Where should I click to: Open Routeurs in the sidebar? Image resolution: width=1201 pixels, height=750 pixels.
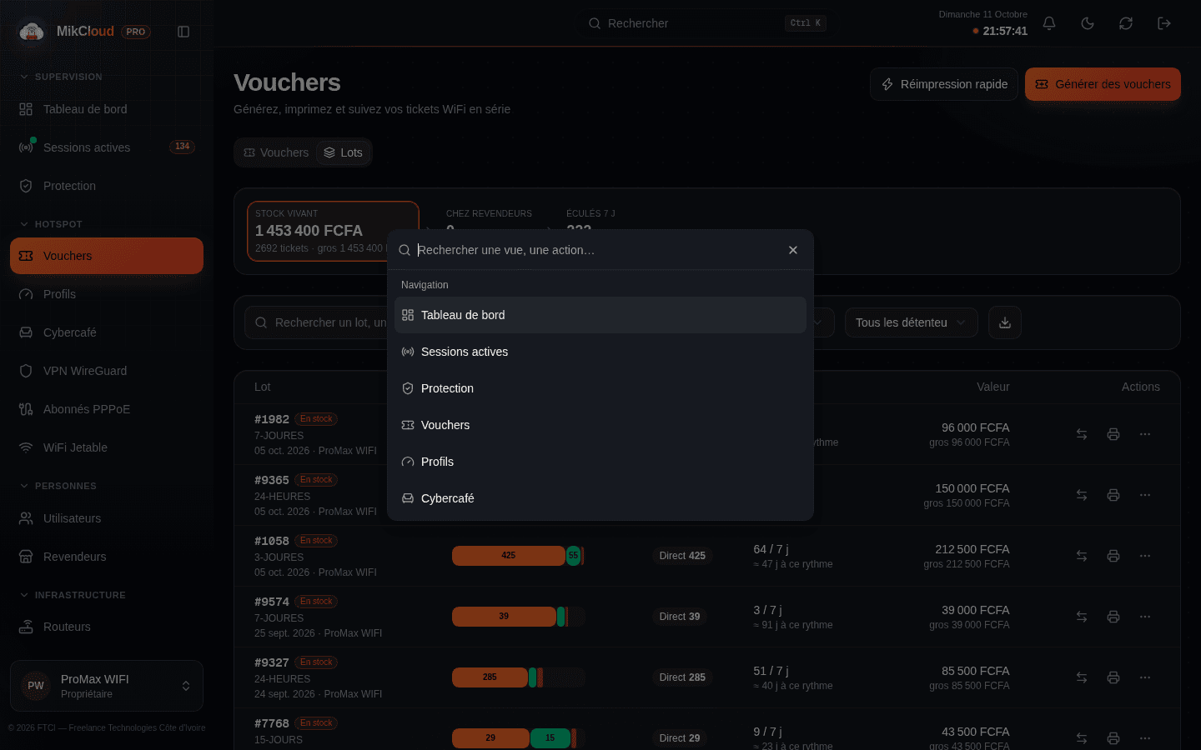click(107, 627)
